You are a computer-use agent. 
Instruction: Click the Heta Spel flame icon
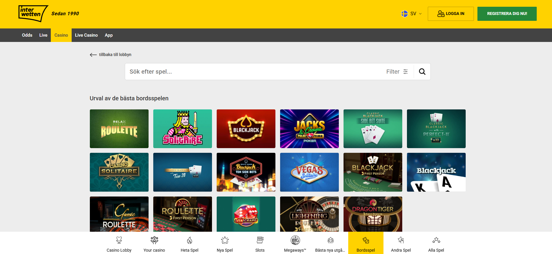point(190,240)
